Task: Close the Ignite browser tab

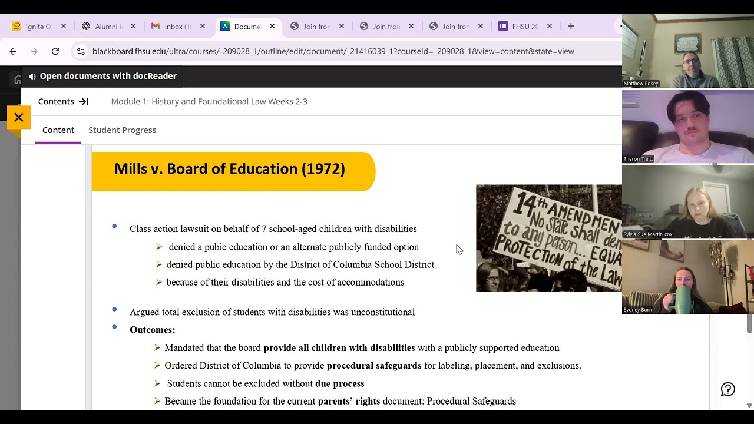Action: click(64, 26)
